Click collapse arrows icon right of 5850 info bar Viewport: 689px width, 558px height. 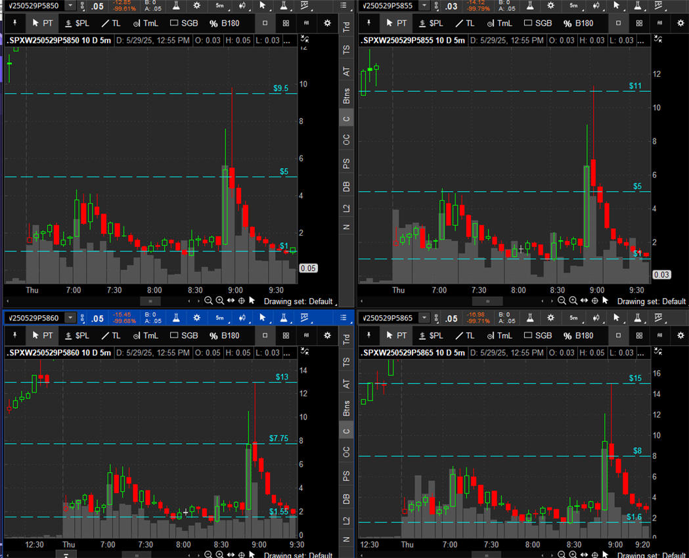(305, 39)
